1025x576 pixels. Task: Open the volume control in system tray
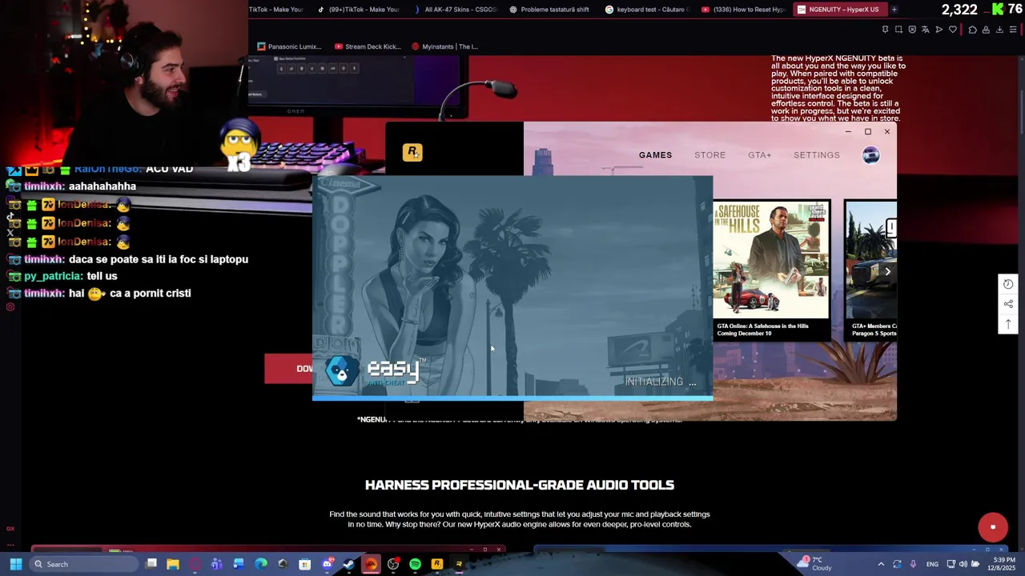[x=963, y=564]
